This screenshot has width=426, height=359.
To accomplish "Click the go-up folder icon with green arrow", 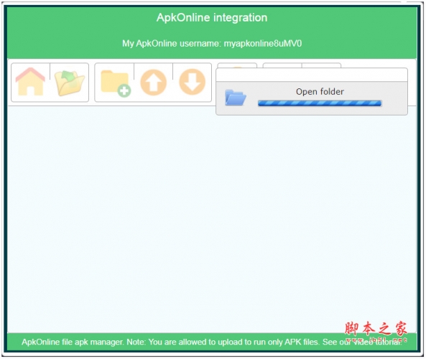I will [70, 83].
